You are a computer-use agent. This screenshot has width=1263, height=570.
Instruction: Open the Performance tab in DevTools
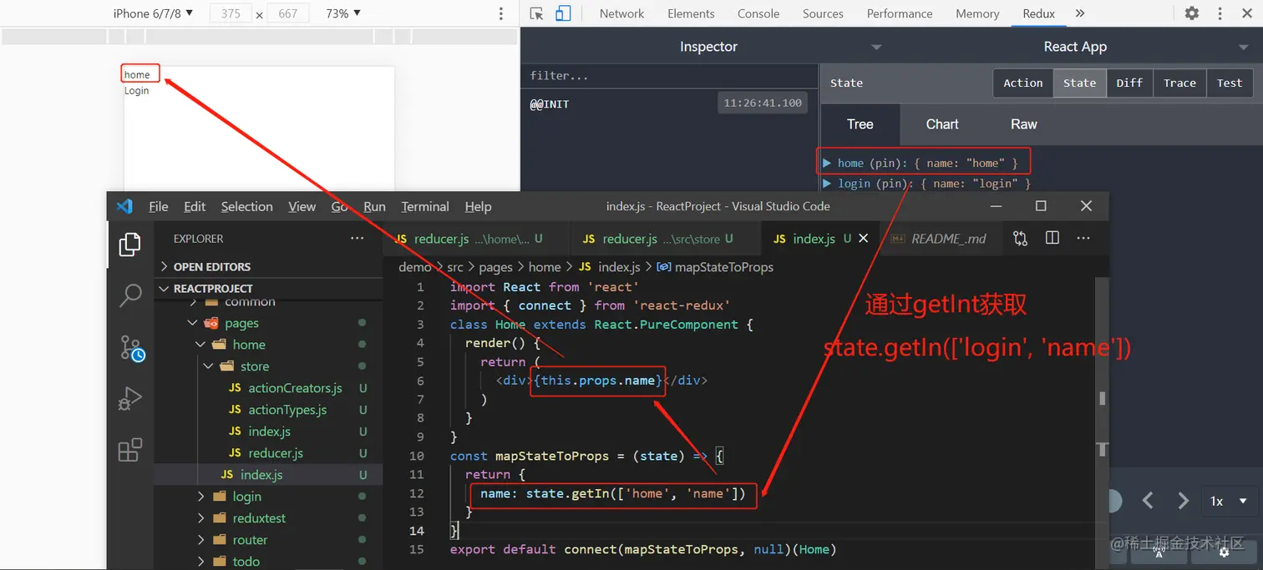(900, 13)
